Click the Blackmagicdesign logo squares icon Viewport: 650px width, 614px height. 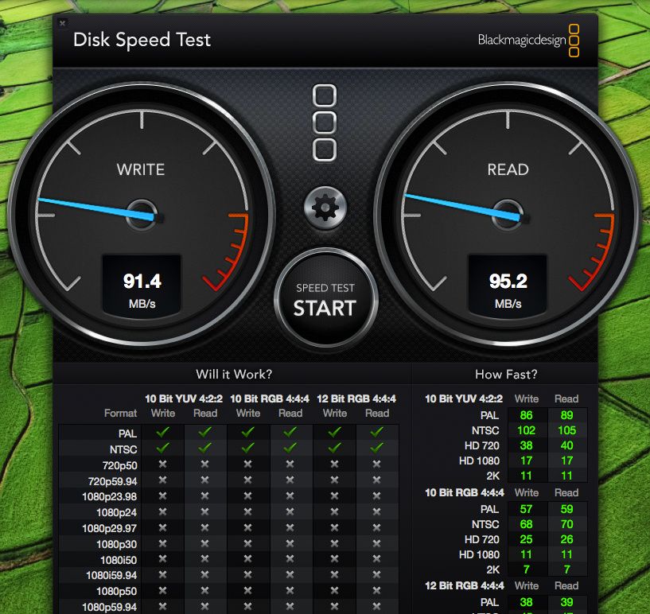click(x=574, y=40)
